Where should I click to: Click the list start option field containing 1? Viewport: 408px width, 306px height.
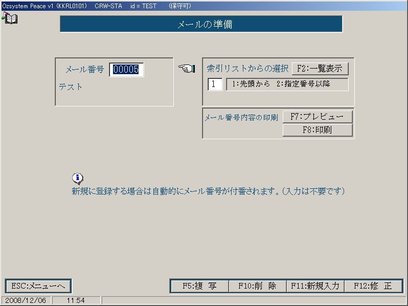(x=215, y=84)
